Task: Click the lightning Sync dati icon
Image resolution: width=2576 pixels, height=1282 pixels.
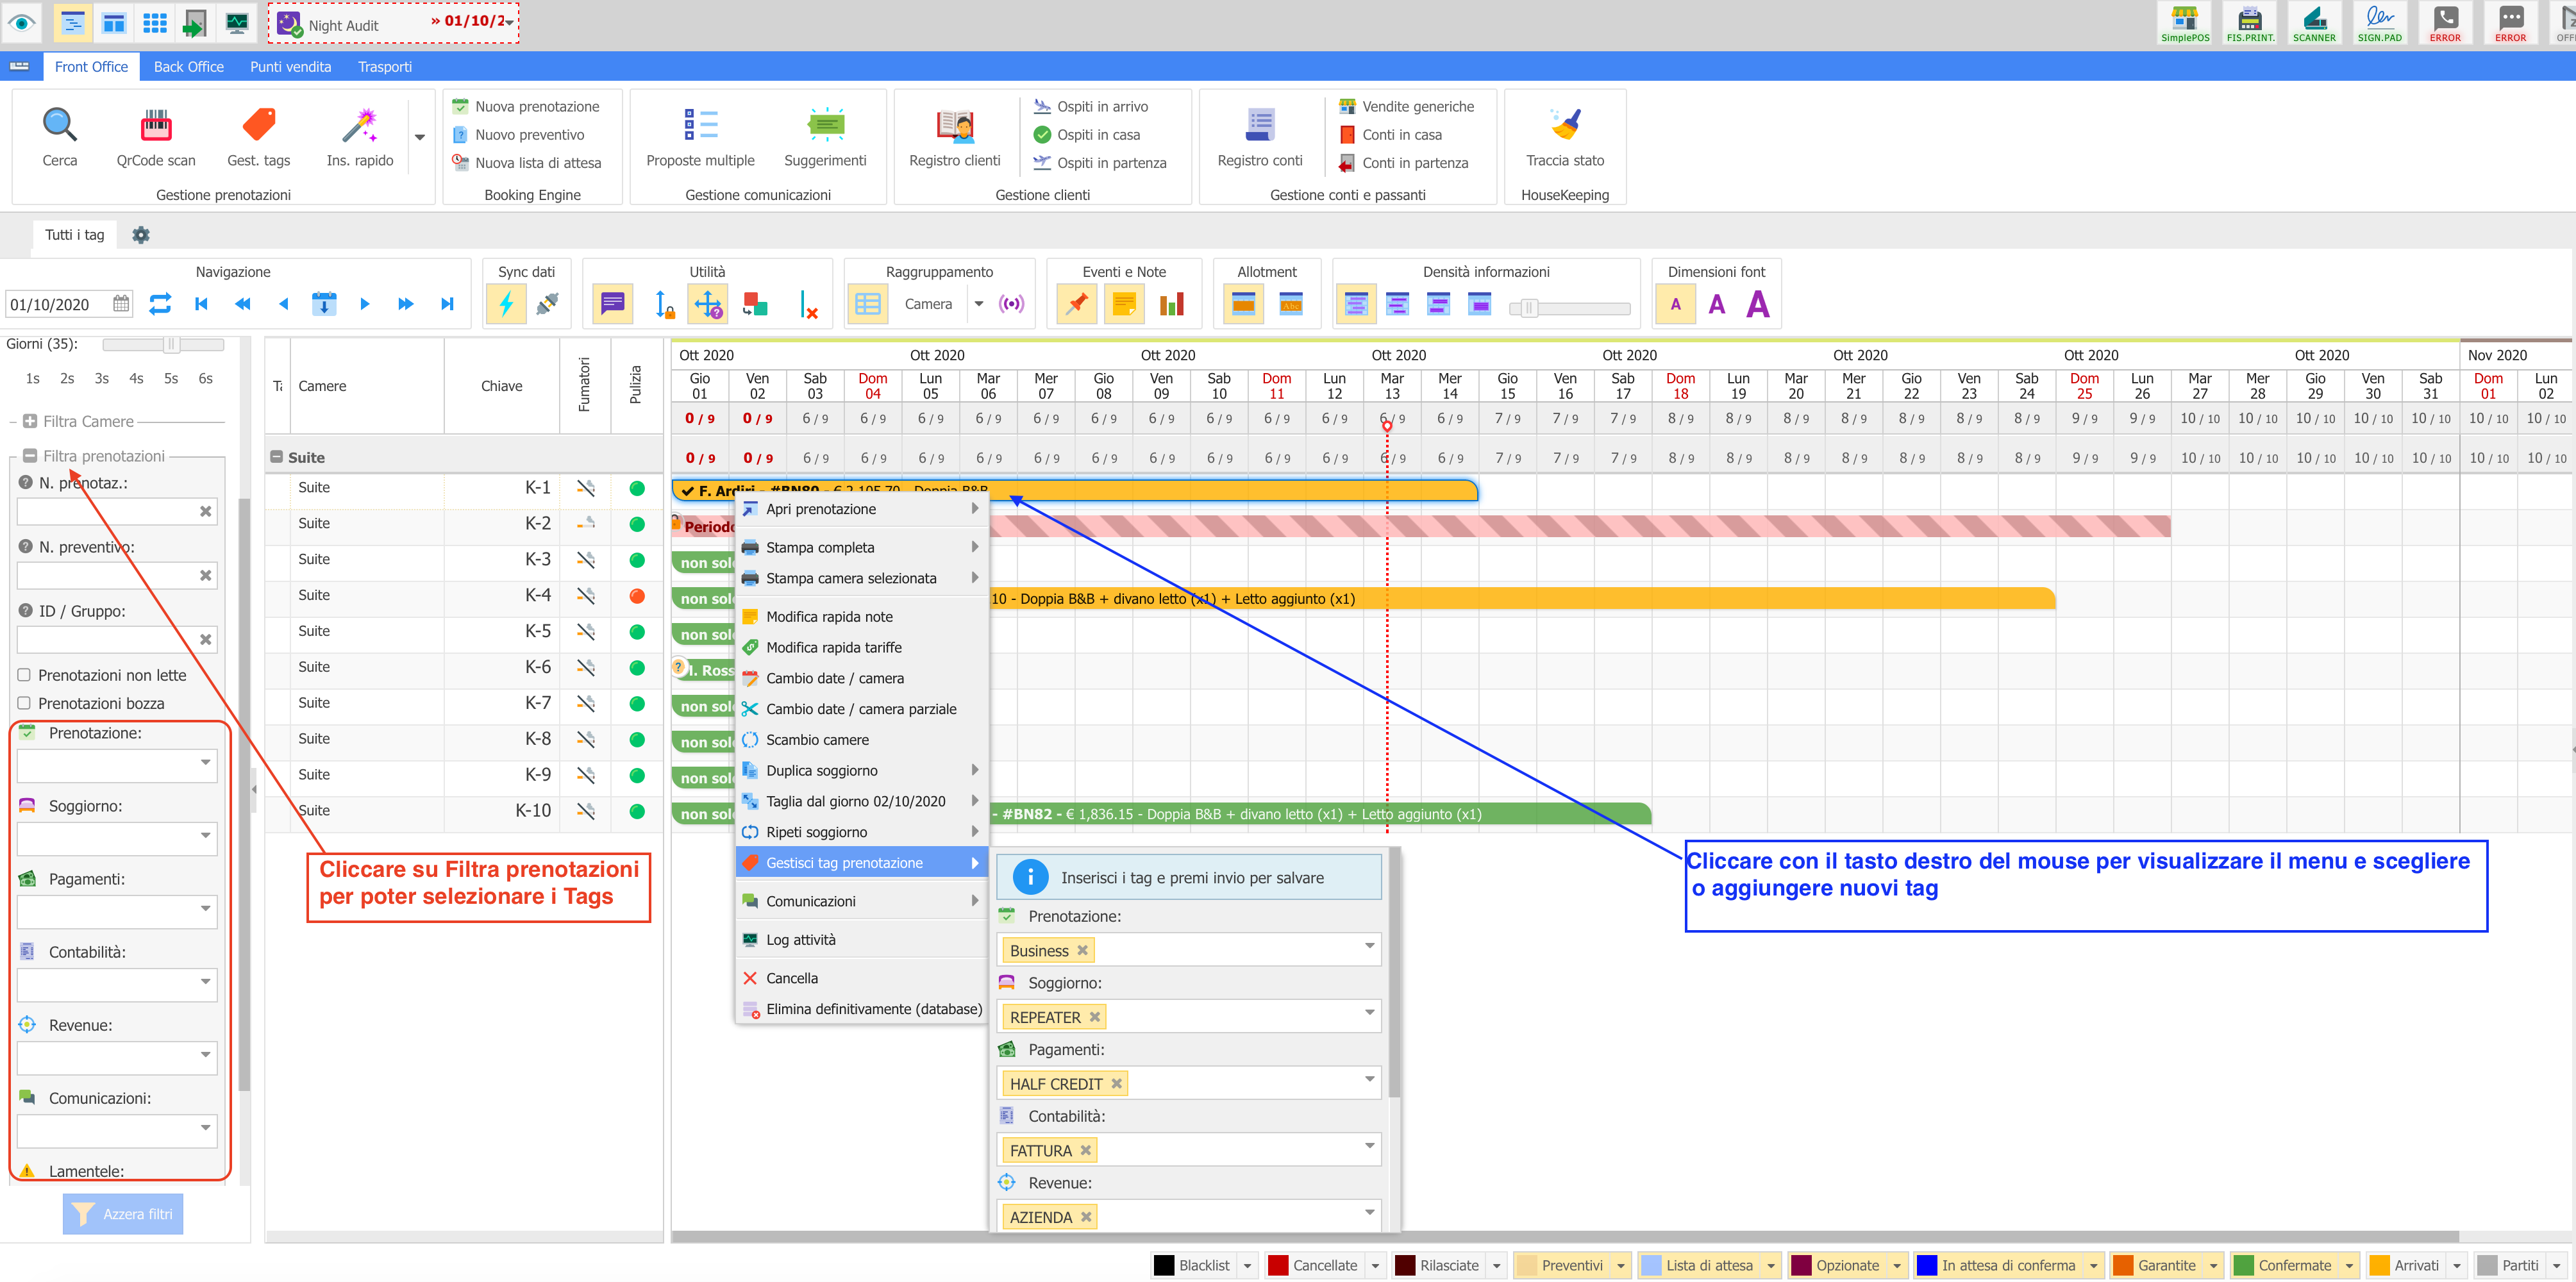Action: pyautogui.click(x=506, y=304)
